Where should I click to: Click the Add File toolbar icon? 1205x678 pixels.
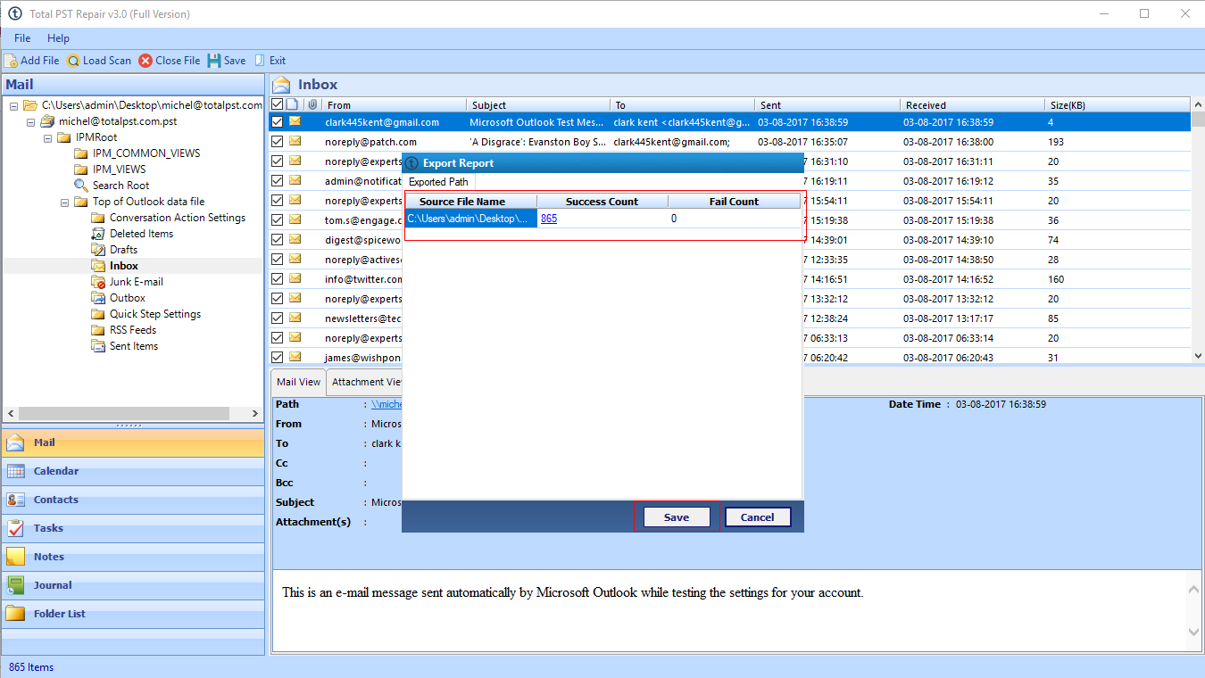pyautogui.click(x=11, y=61)
